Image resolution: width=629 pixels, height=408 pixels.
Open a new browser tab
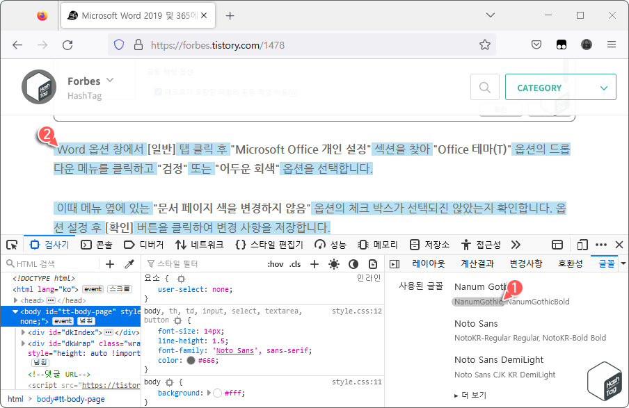coord(230,15)
